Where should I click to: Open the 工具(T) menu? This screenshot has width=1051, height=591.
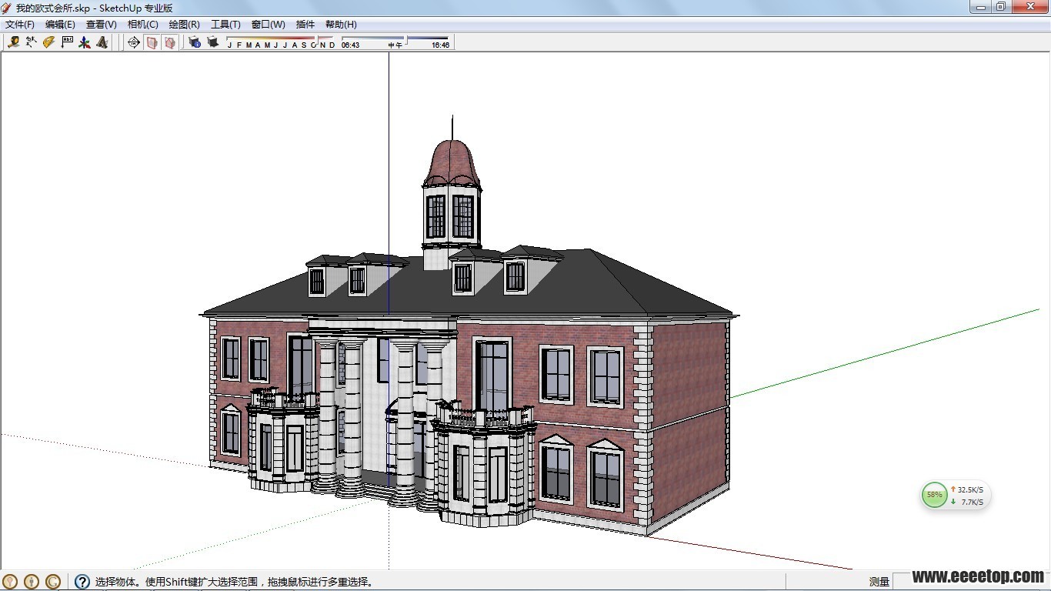pyautogui.click(x=225, y=25)
